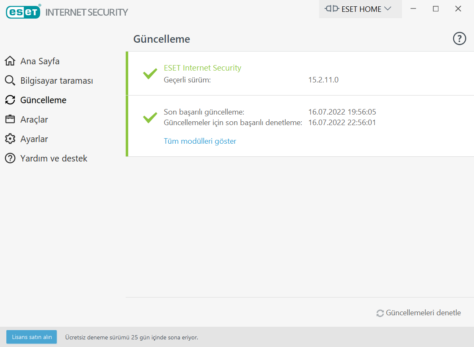Click the ESET logo in title bar
474x347 pixels.
coord(23,12)
